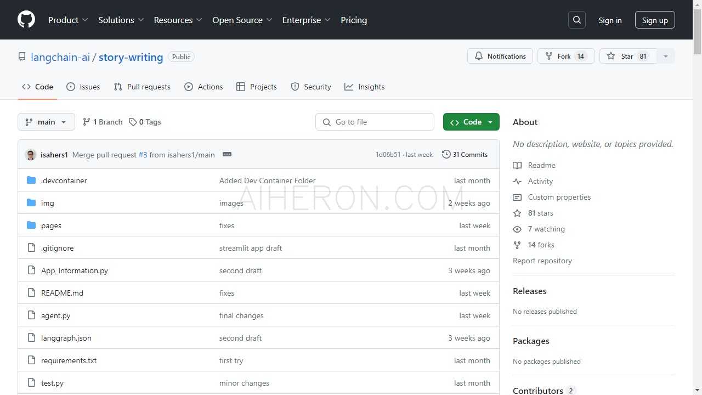This screenshot has width=702, height=395.
Task: Open the story-writing repository link
Action: (131, 57)
